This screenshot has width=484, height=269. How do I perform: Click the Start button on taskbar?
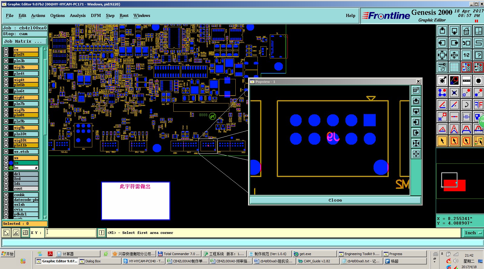[x=8, y=254]
